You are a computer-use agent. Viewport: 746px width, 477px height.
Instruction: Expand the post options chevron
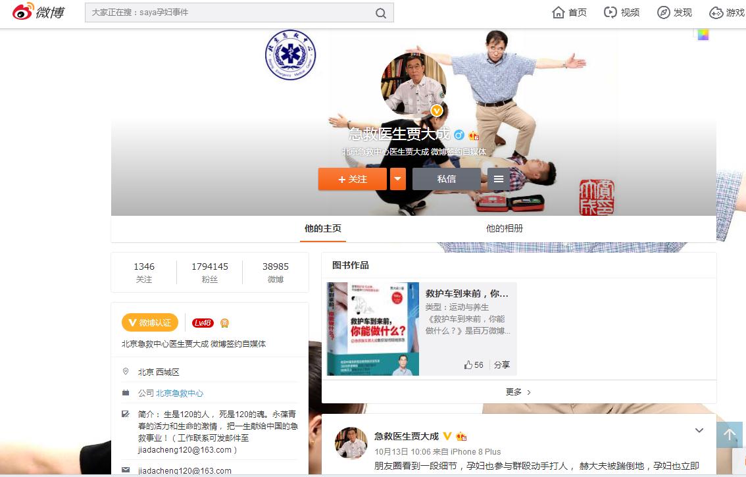699,431
